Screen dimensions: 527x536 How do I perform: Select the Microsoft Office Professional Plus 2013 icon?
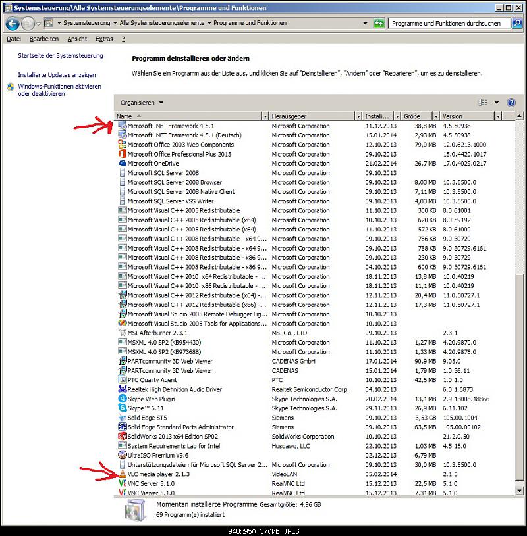click(x=123, y=154)
